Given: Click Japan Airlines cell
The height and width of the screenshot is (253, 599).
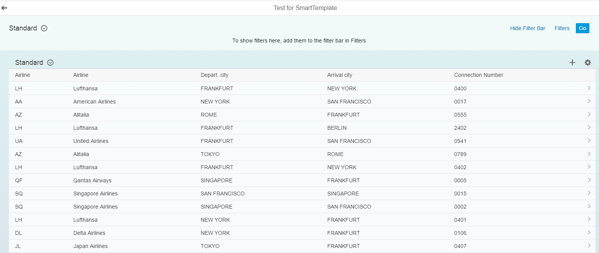Looking at the screenshot, I should pyautogui.click(x=90, y=246).
